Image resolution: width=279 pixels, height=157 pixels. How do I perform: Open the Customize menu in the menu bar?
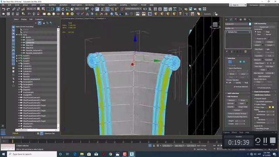click(x=112, y=5)
